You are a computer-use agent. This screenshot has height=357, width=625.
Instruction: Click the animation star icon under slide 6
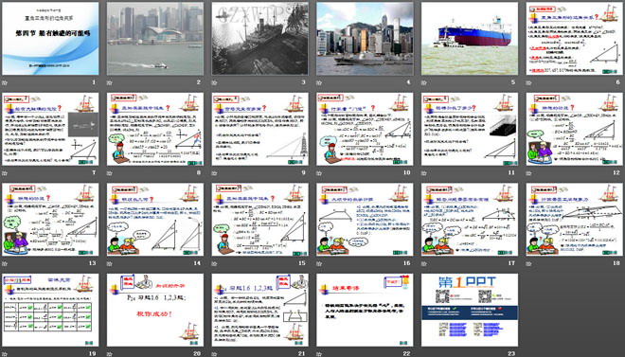pos(529,82)
